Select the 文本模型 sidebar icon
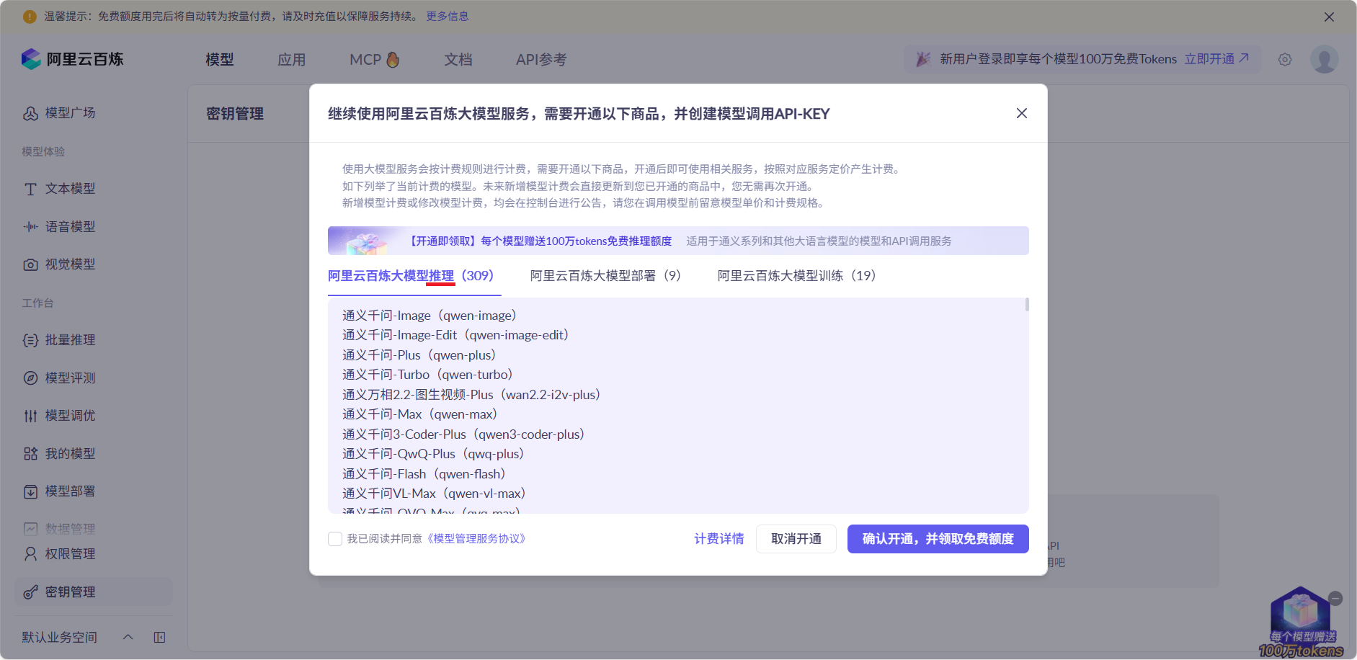Image resolution: width=1357 pixels, height=660 pixels. coord(30,189)
